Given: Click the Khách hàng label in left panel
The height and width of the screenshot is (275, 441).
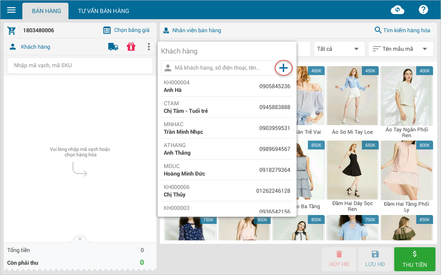Looking at the screenshot, I should 35,47.
